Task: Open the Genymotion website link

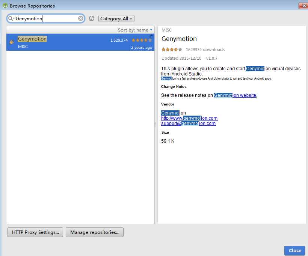Action: click(x=235, y=95)
